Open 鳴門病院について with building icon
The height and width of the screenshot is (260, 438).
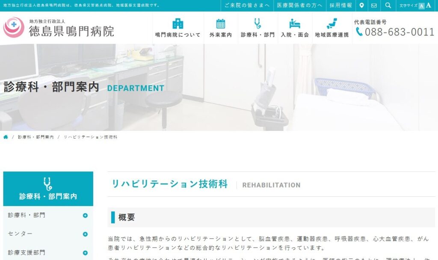pos(178,28)
